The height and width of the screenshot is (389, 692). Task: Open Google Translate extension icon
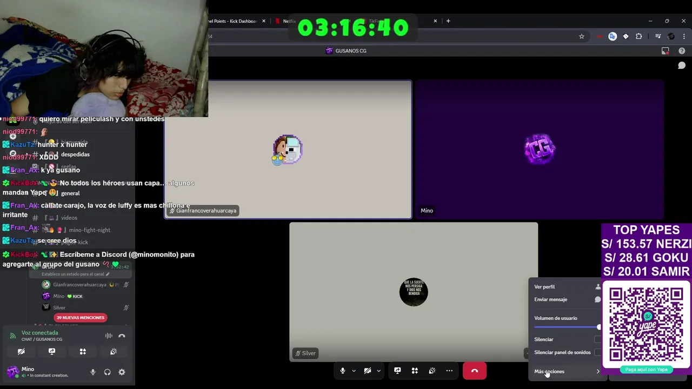click(x=613, y=36)
